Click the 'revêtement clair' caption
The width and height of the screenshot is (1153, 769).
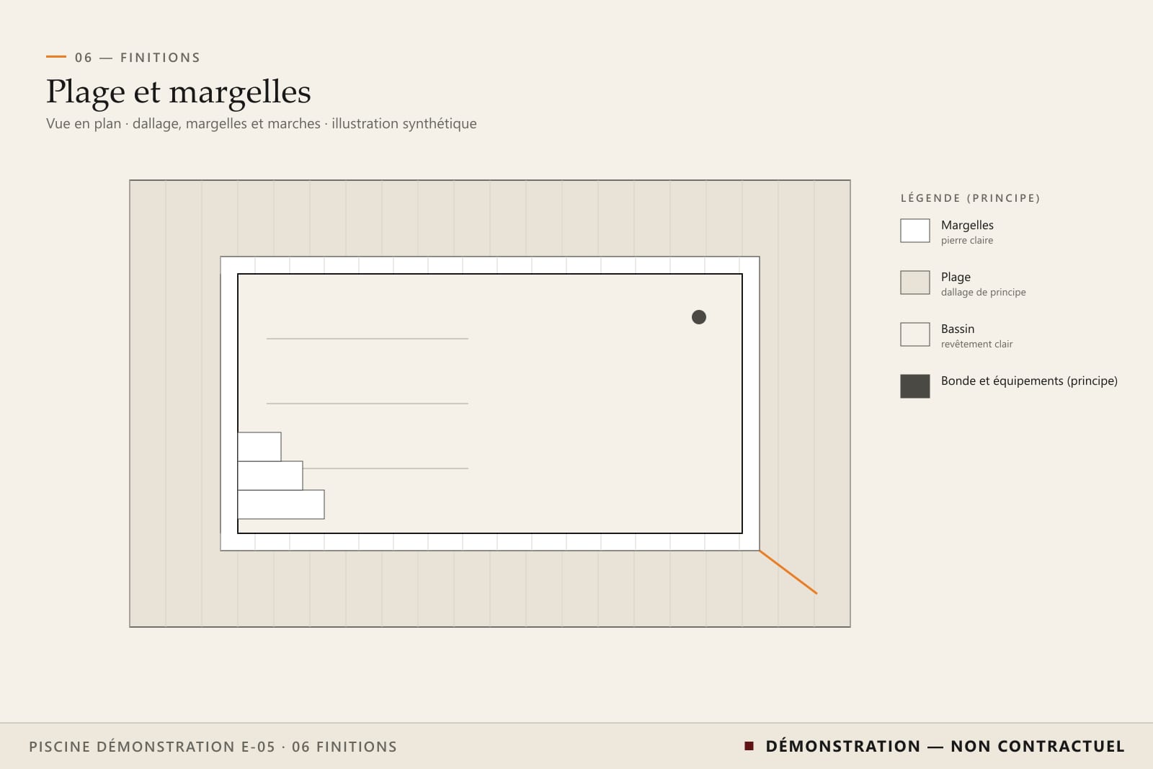pyautogui.click(x=976, y=345)
